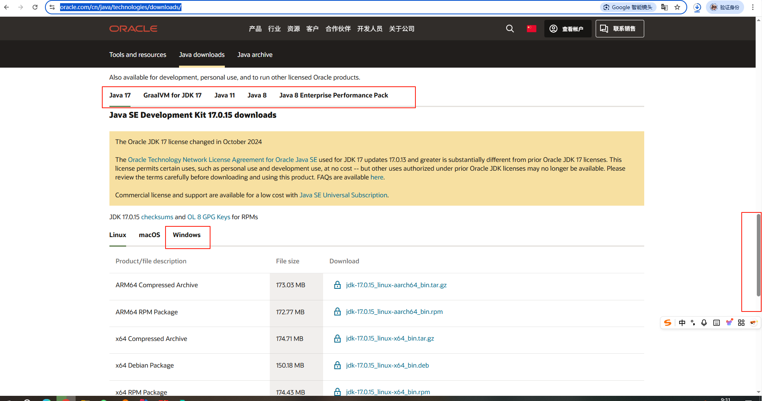
Task: Switch to the Windows downloads tab
Action: [187, 235]
